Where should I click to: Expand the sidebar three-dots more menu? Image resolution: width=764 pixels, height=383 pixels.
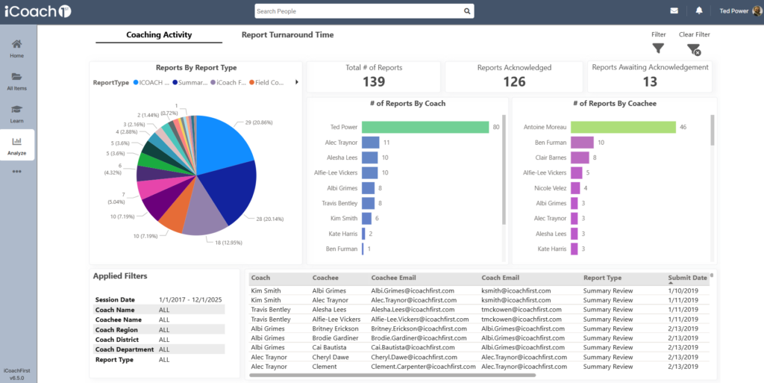click(16, 171)
